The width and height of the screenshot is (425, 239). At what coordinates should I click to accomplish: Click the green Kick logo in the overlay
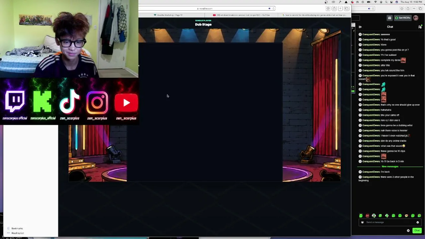[43, 102]
